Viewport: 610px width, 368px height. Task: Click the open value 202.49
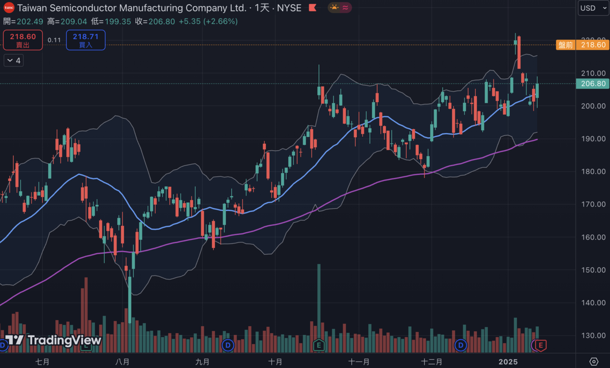pyautogui.click(x=30, y=21)
